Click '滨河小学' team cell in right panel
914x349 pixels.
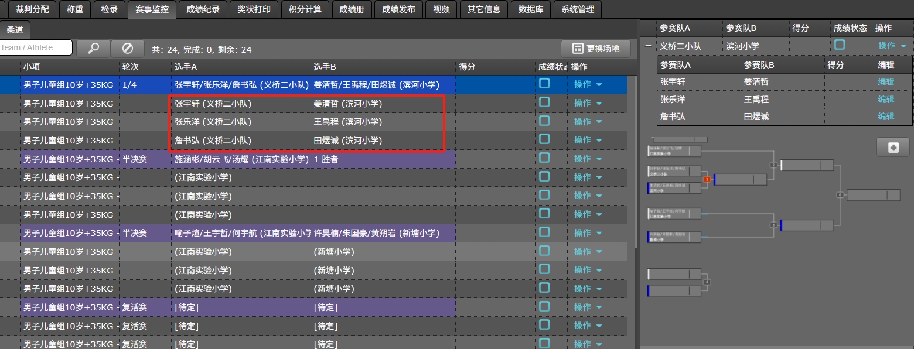coord(755,46)
